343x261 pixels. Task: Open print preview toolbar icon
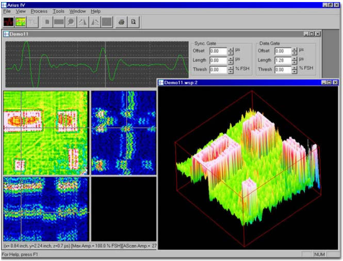point(134,22)
